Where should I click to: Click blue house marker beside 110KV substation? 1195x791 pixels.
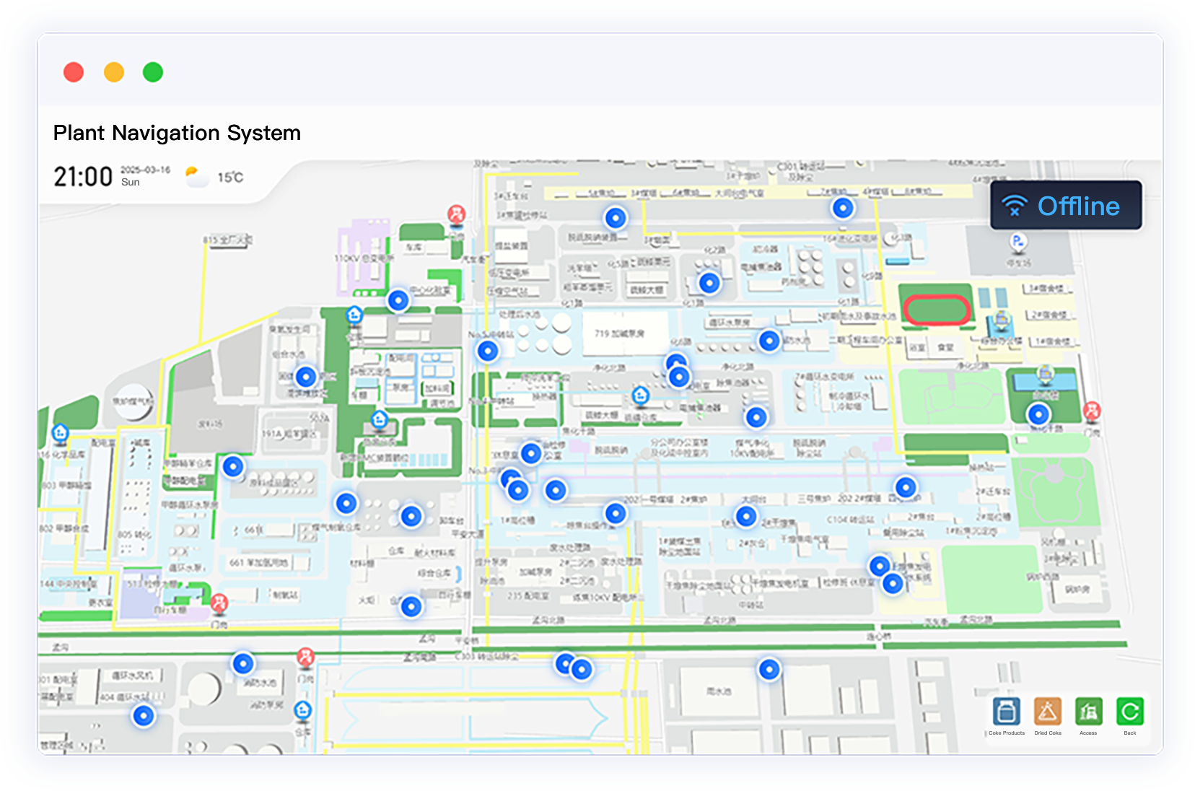coord(354,315)
